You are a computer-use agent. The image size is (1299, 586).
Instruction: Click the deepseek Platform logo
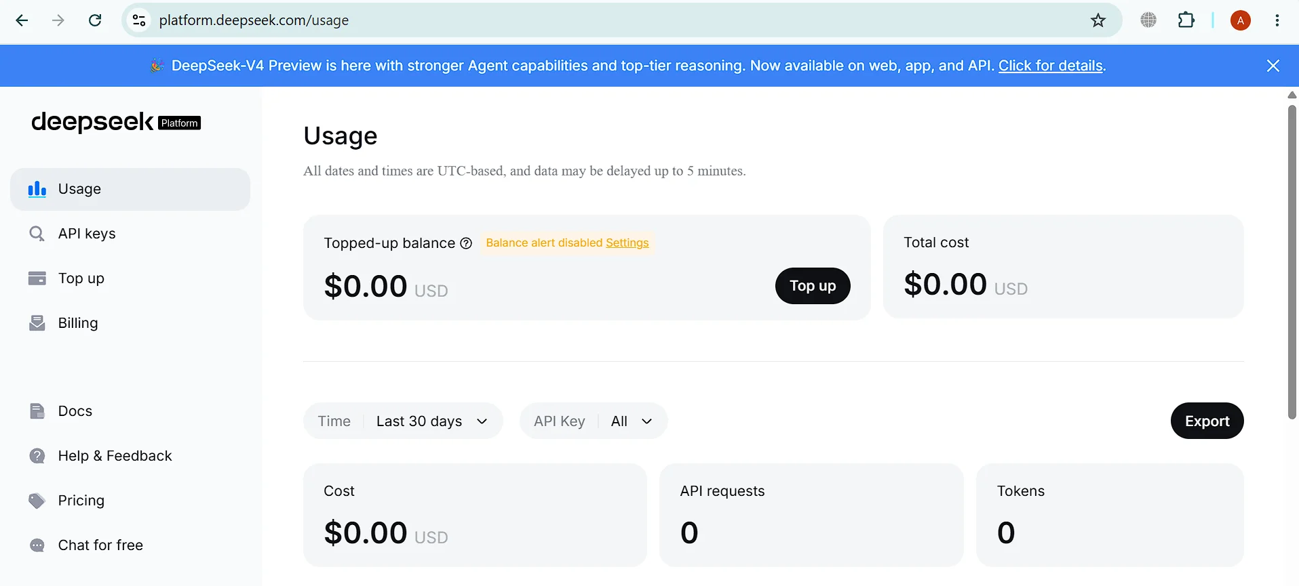tap(116, 122)
